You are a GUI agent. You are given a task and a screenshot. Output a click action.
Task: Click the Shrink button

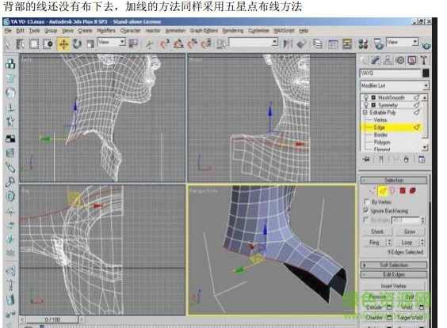click(x=377, y=232)
